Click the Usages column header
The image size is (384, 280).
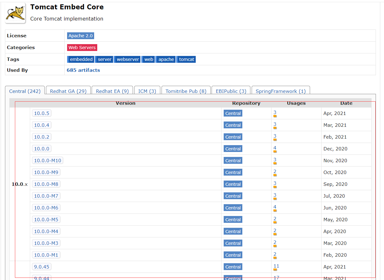tap(296, 103)
